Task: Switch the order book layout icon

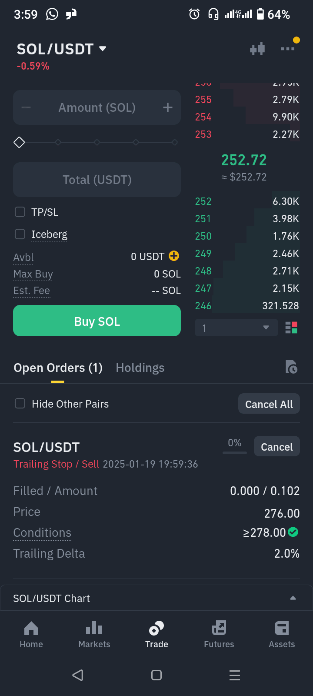Action: (x=291, y=328)
